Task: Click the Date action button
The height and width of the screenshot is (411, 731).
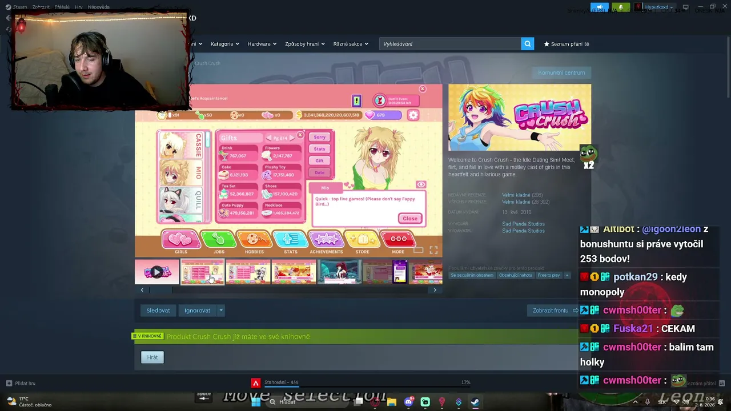Action: 319,172
